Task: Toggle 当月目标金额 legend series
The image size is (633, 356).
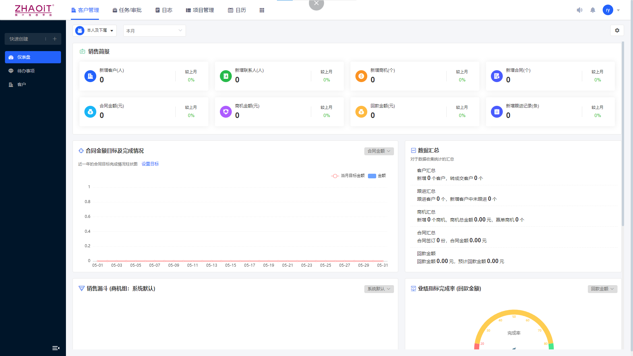Action: point(348,176)
